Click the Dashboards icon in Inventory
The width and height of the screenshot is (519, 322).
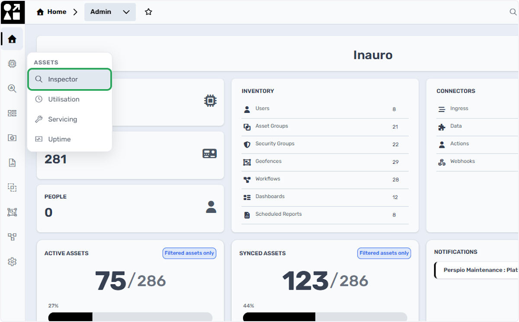[247, 197]
